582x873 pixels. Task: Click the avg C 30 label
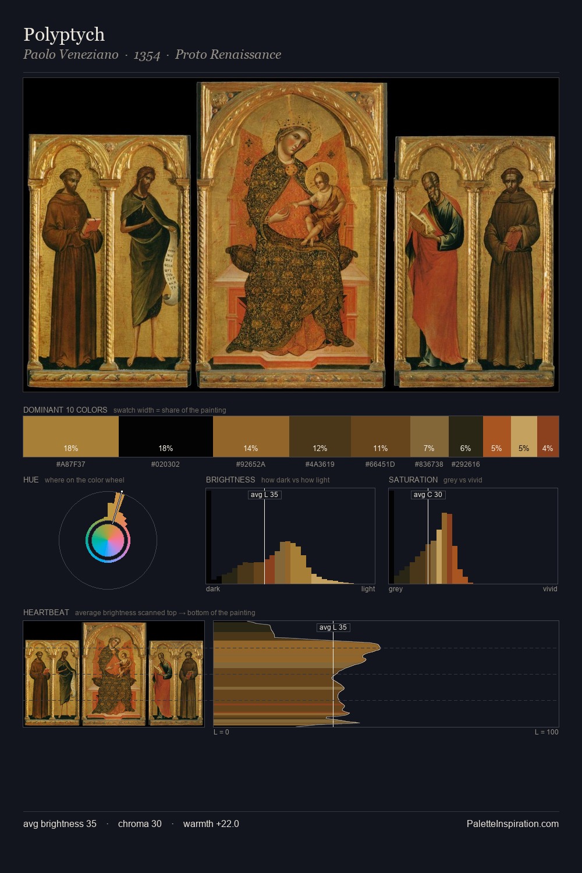[x=428, y=495]
